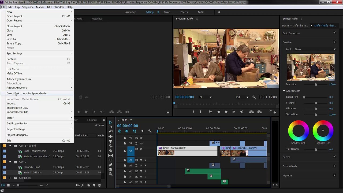Click the Lift button in Program monitor
The image size is (343, 193).
pyautogui.click(x=251, y=112)
